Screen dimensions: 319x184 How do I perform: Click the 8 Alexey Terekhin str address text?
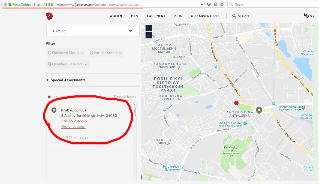click(89, 116)
